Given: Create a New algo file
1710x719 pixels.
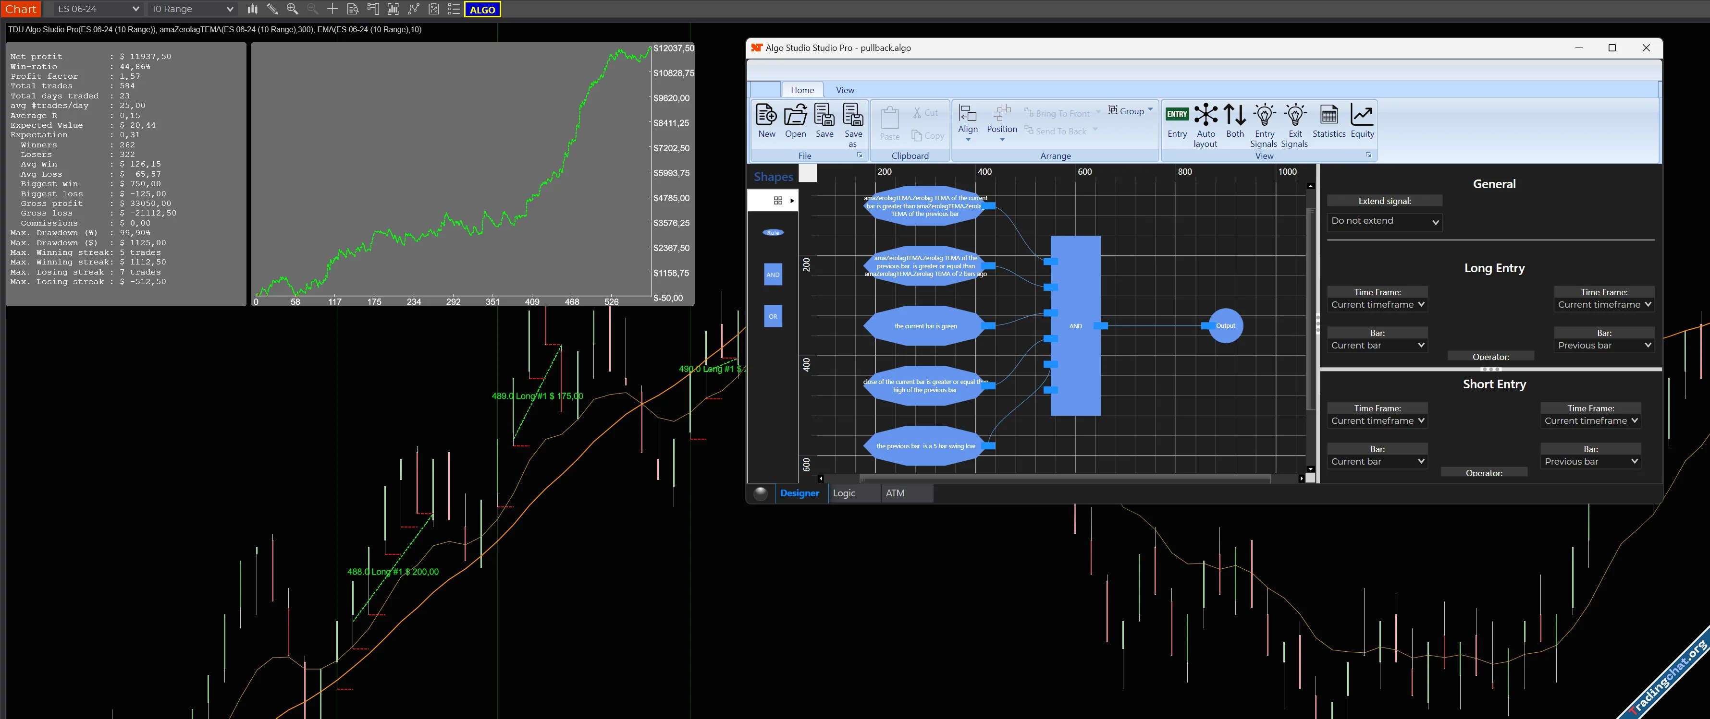Looking at the screenshot, I should (x=766, y=116).
